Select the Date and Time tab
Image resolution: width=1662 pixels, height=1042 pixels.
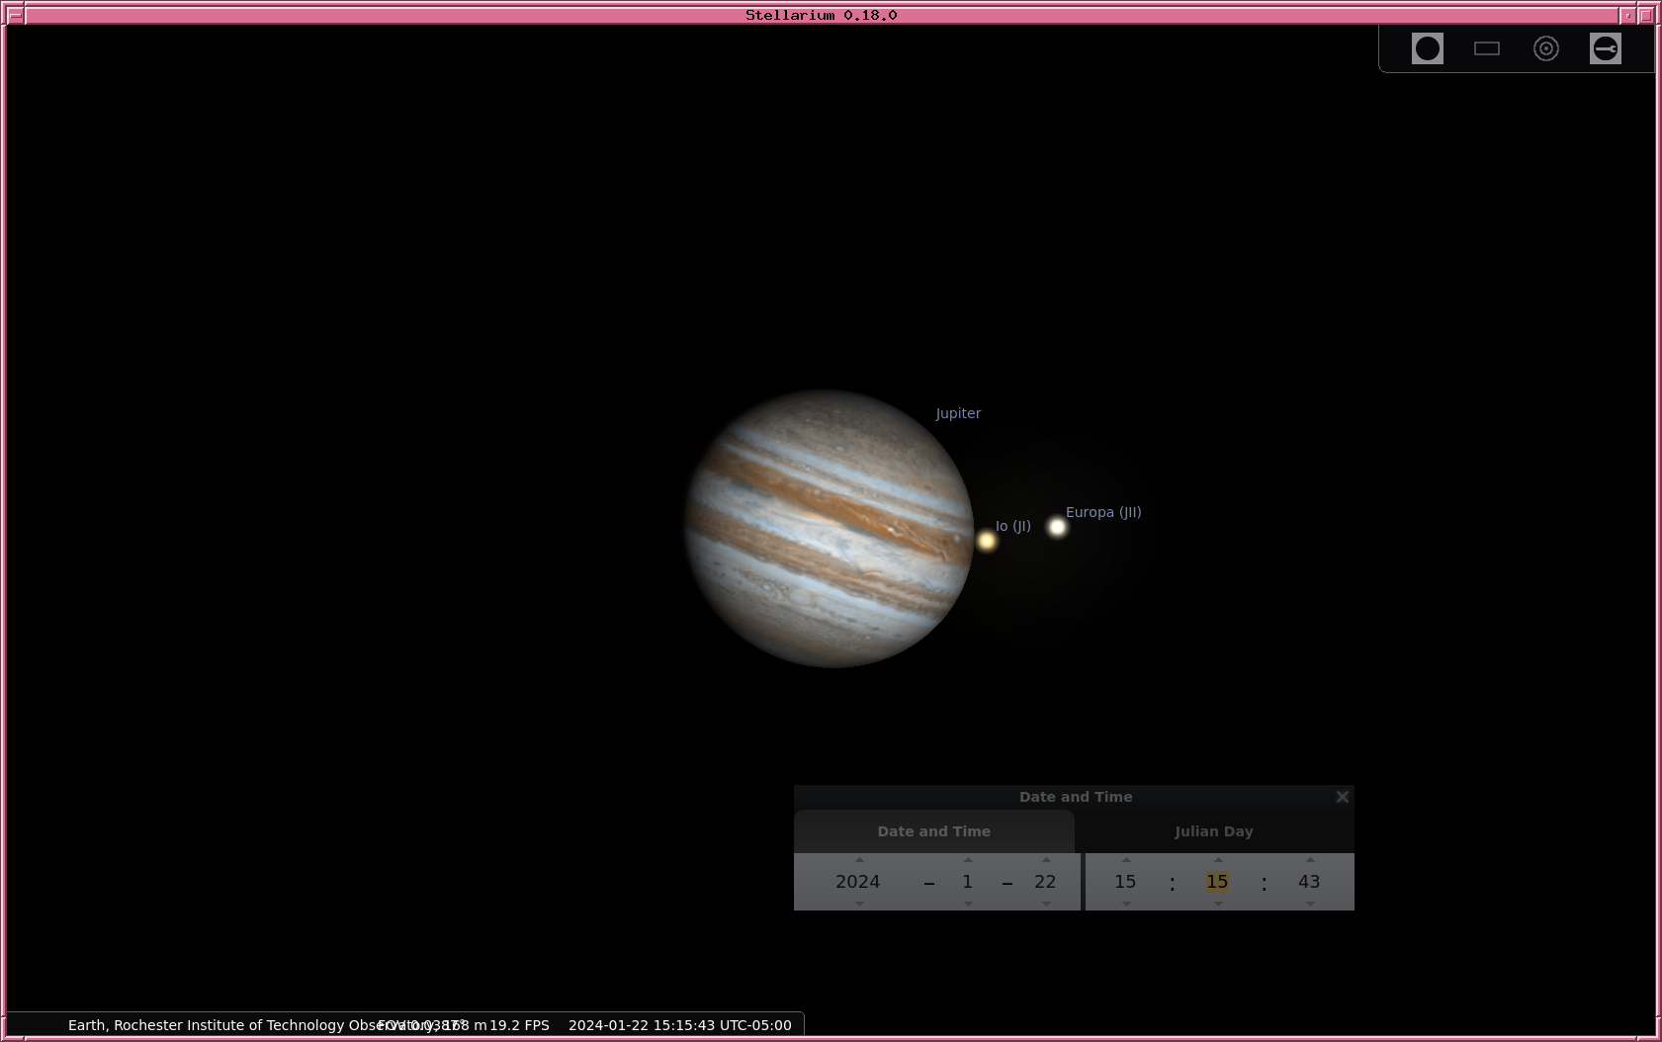(x=933, y=831)
